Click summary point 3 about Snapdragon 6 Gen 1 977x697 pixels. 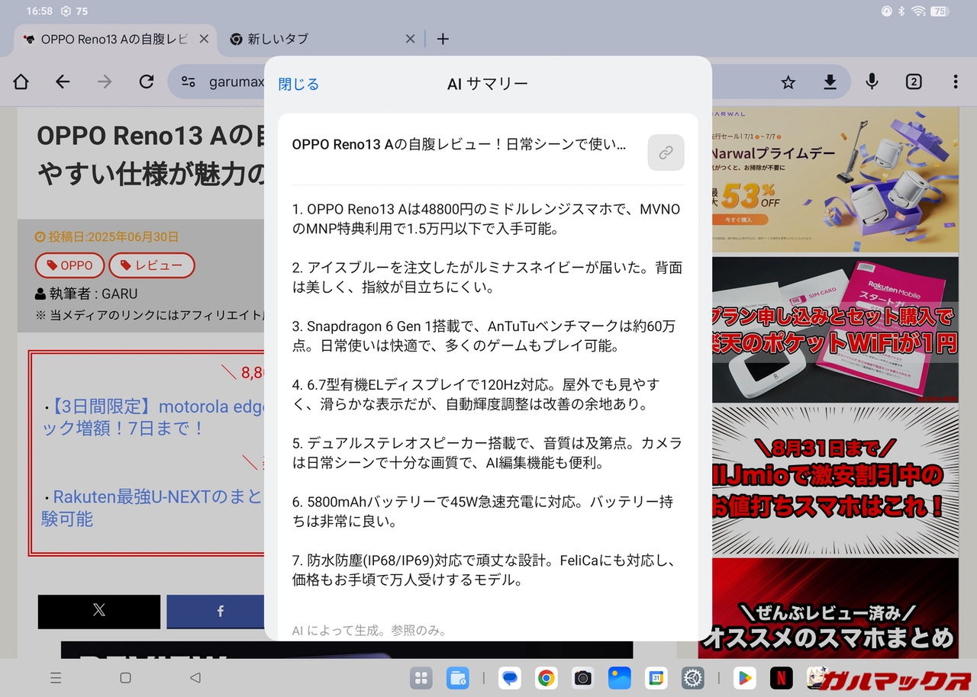(483, 336)
